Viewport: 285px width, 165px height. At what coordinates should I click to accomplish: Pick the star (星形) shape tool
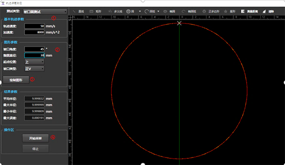coord(230,12)
